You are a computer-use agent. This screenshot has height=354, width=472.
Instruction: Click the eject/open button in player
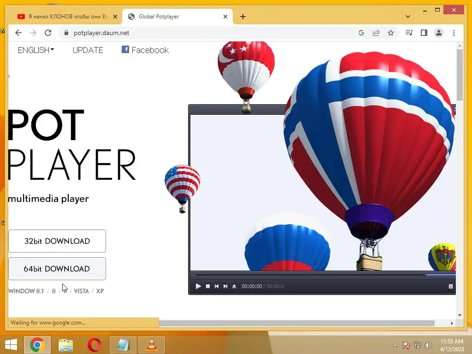pos(234,286)
